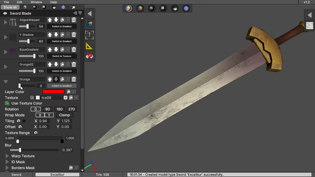Collapse the Grunge layer
Image resolution: width=315 pixels, height=177 pixels.
tap(6, 82)
